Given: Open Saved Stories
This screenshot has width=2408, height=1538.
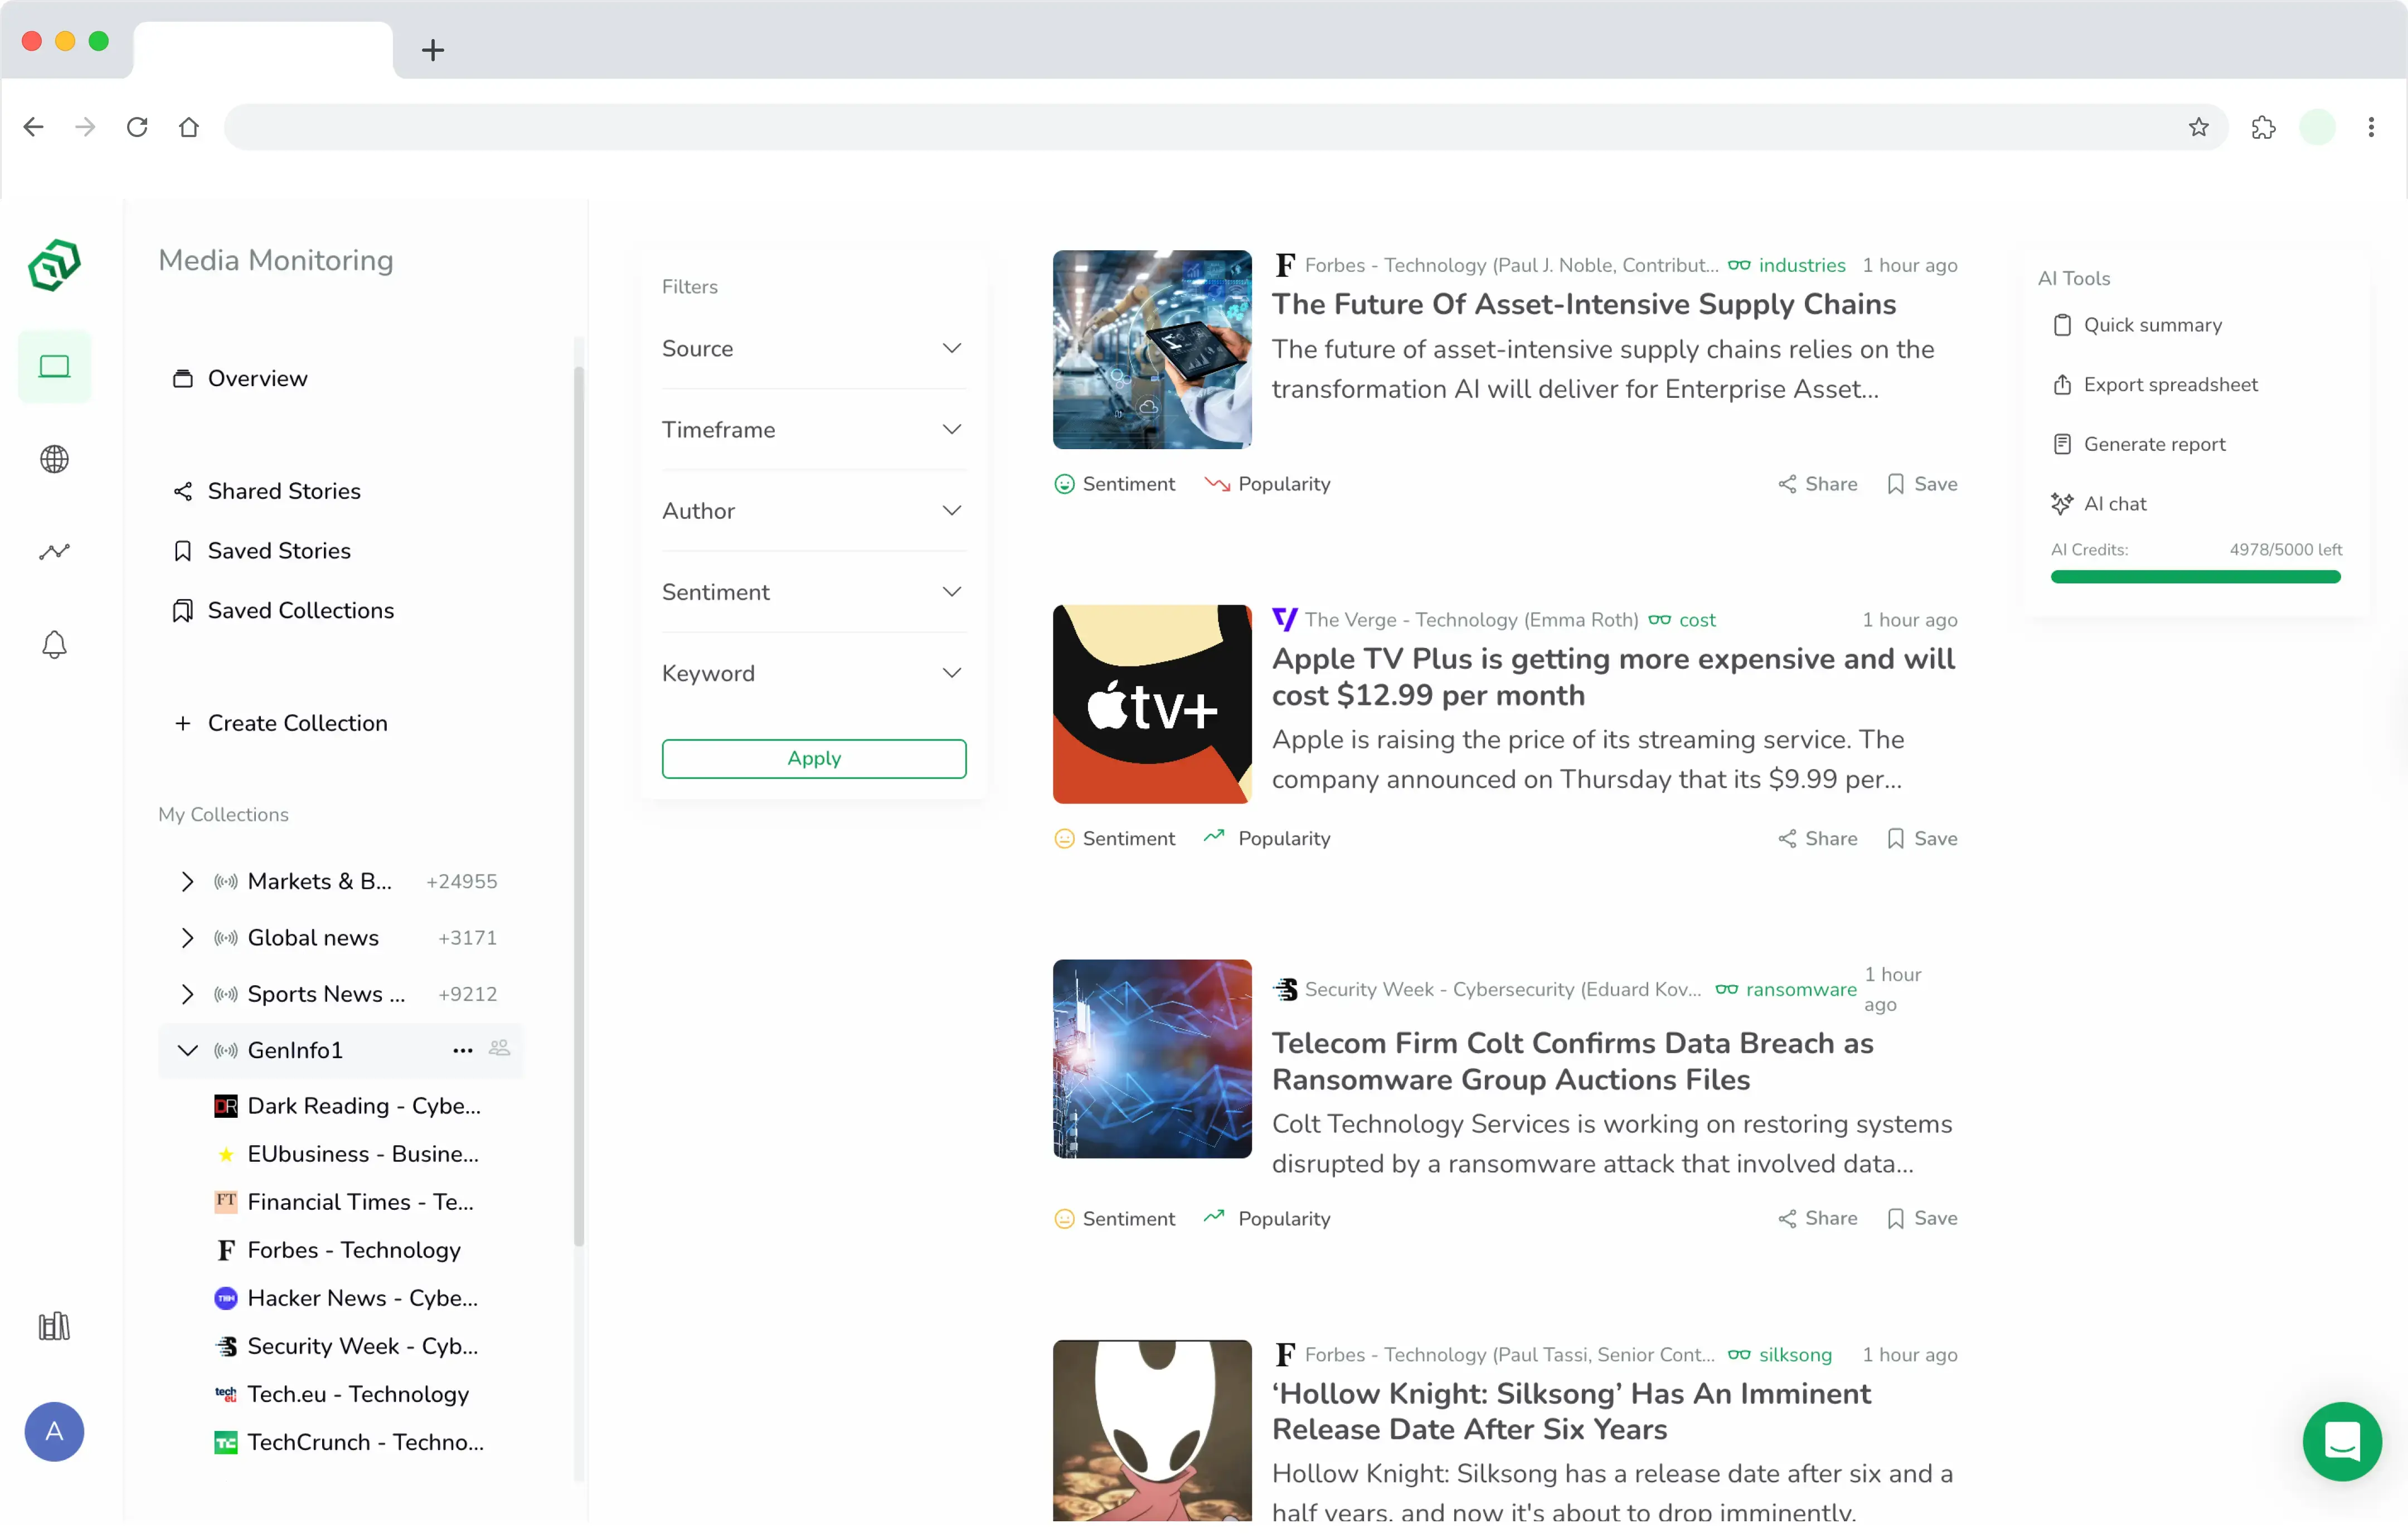Looking at the screenshot, I should pyautogui.click(x=261, y=551).
